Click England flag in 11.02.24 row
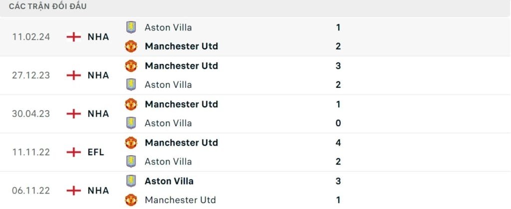The image size is (511, 209). coord(74,37)
